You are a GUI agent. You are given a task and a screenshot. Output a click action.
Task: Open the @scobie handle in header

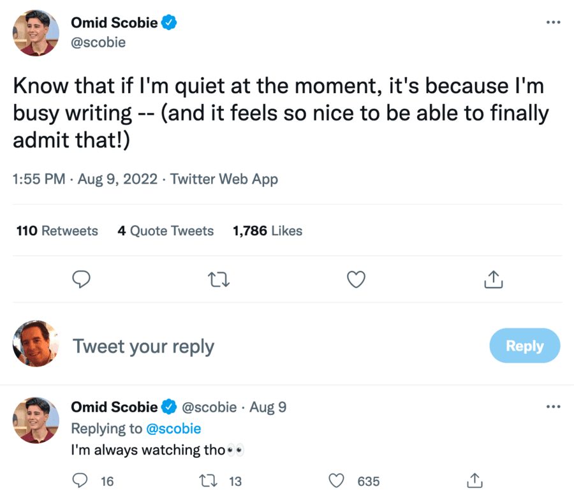(x=98, y=42)
